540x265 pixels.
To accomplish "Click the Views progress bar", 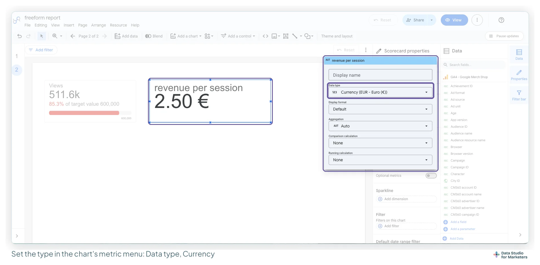I will pos(90,113).
